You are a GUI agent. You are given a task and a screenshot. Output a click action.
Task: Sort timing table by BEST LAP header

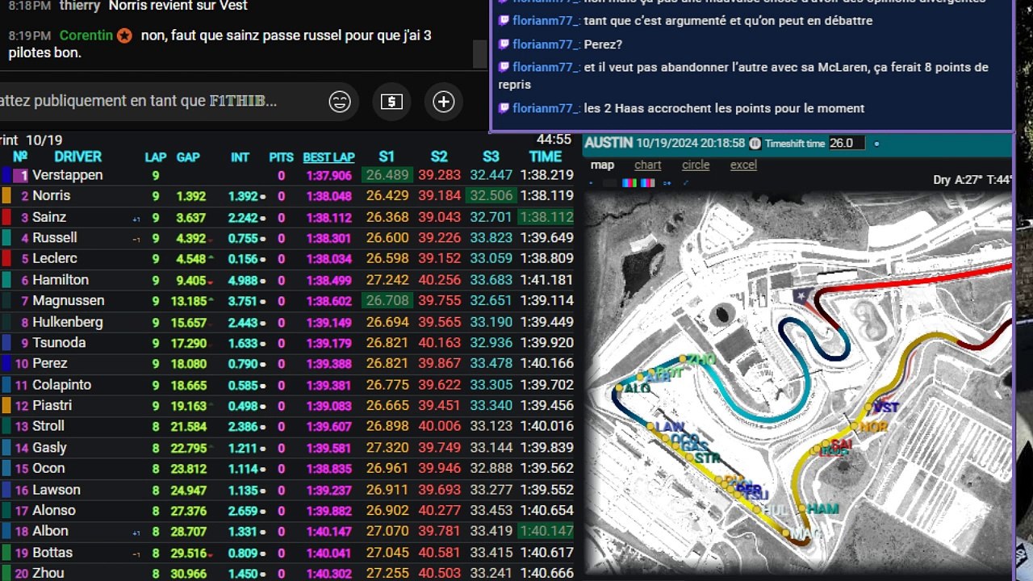328,157
